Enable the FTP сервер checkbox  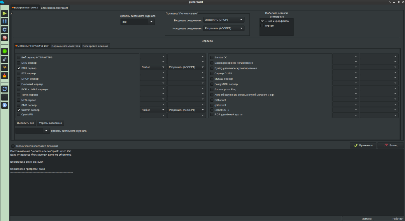(19, 73)
